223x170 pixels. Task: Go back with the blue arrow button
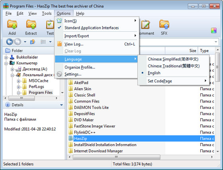(10, 42)
